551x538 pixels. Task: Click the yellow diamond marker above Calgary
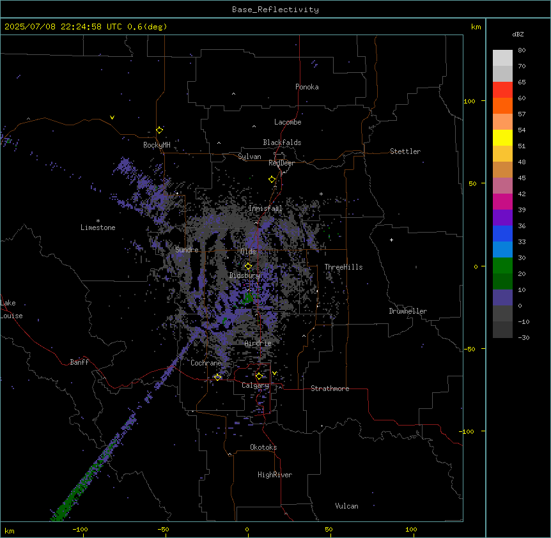click(259, 376)
